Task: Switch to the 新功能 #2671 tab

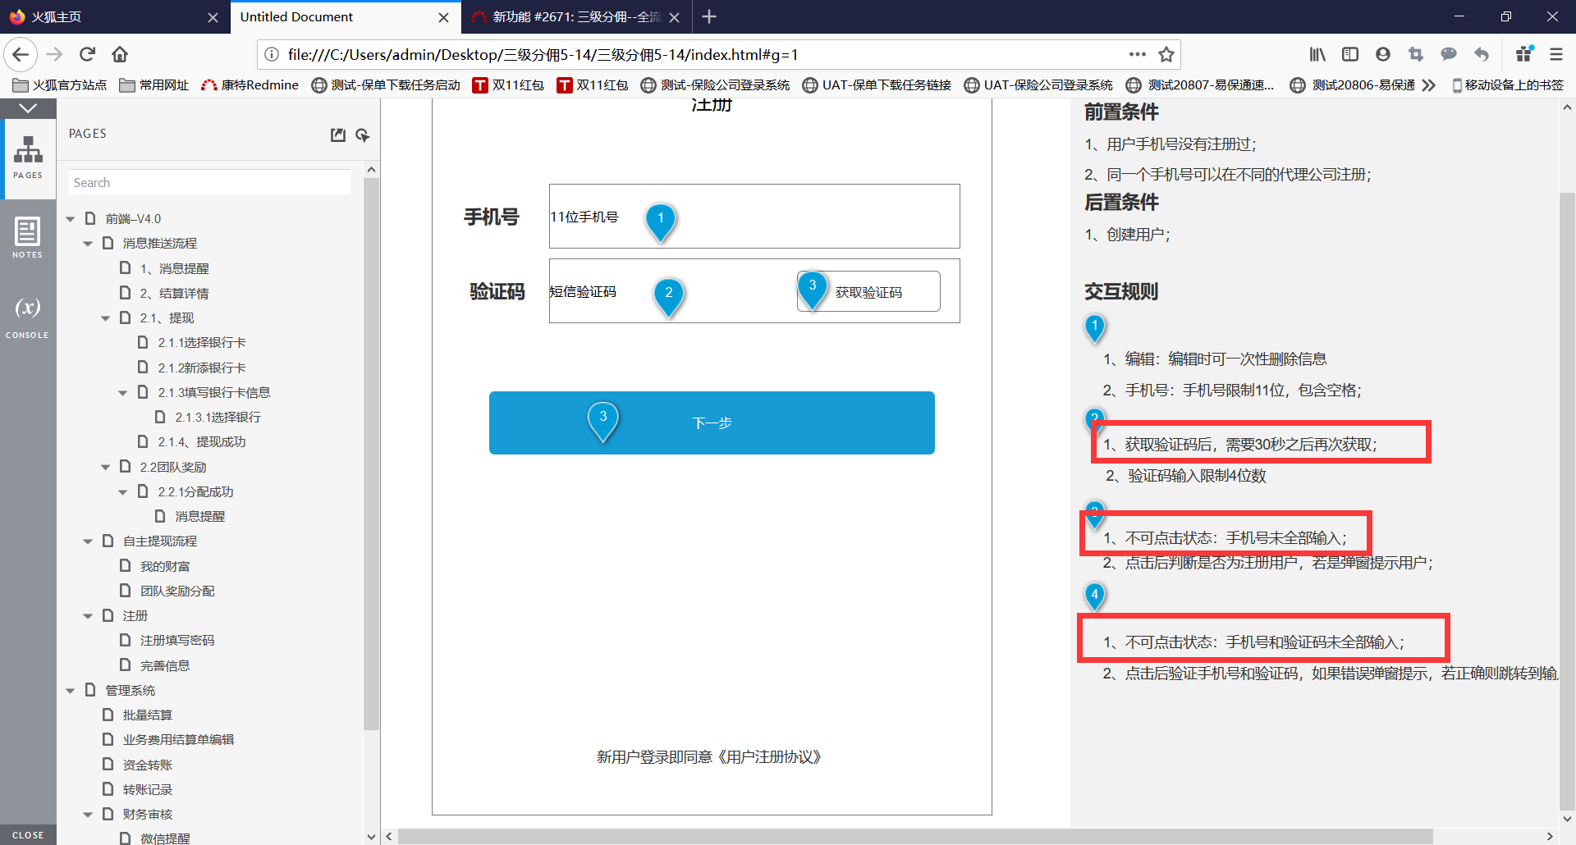Action: (x=575, y=17)
